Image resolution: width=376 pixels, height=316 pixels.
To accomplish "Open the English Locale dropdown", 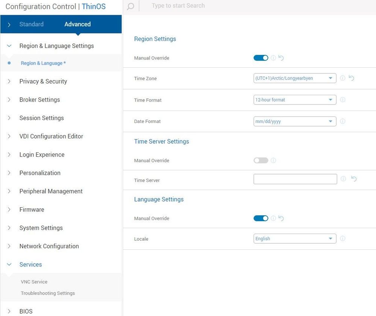I will point(295,239).
